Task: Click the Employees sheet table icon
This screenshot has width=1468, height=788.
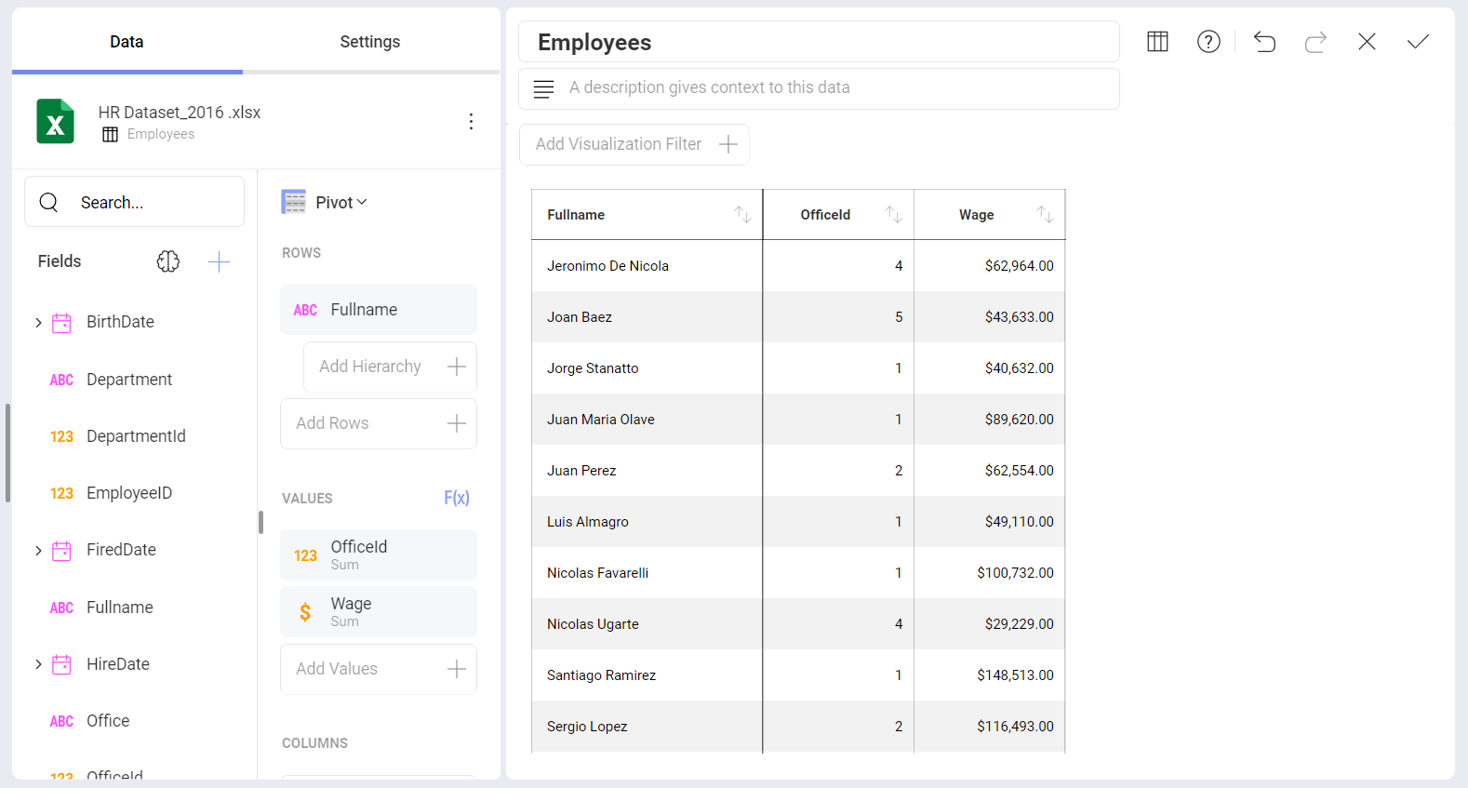Action: 110,135
